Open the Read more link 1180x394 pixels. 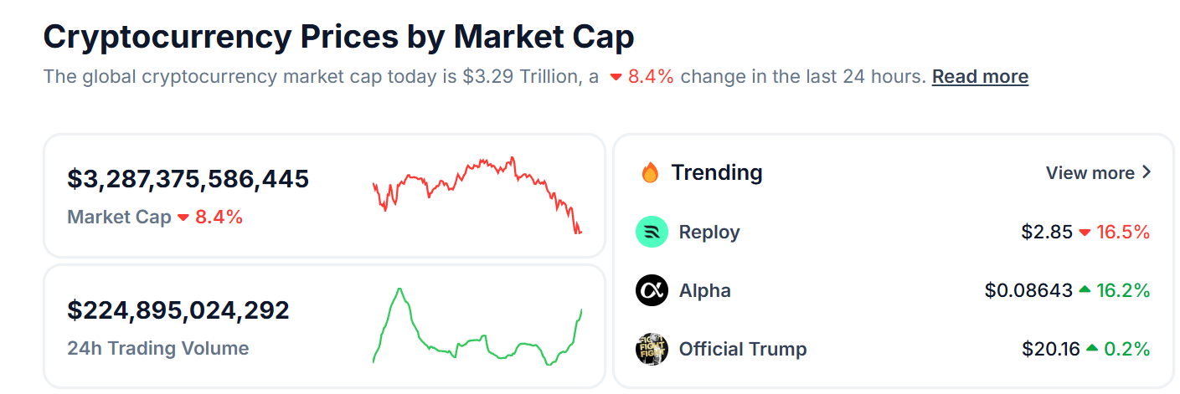(980, 77)
